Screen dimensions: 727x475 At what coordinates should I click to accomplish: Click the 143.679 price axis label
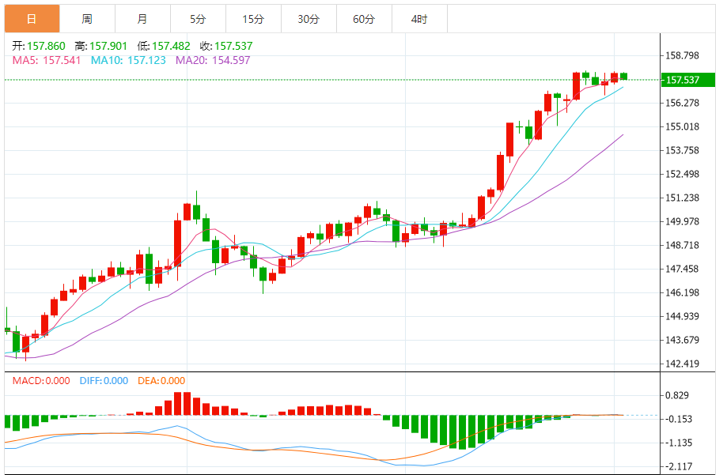(x=682, y=340)
